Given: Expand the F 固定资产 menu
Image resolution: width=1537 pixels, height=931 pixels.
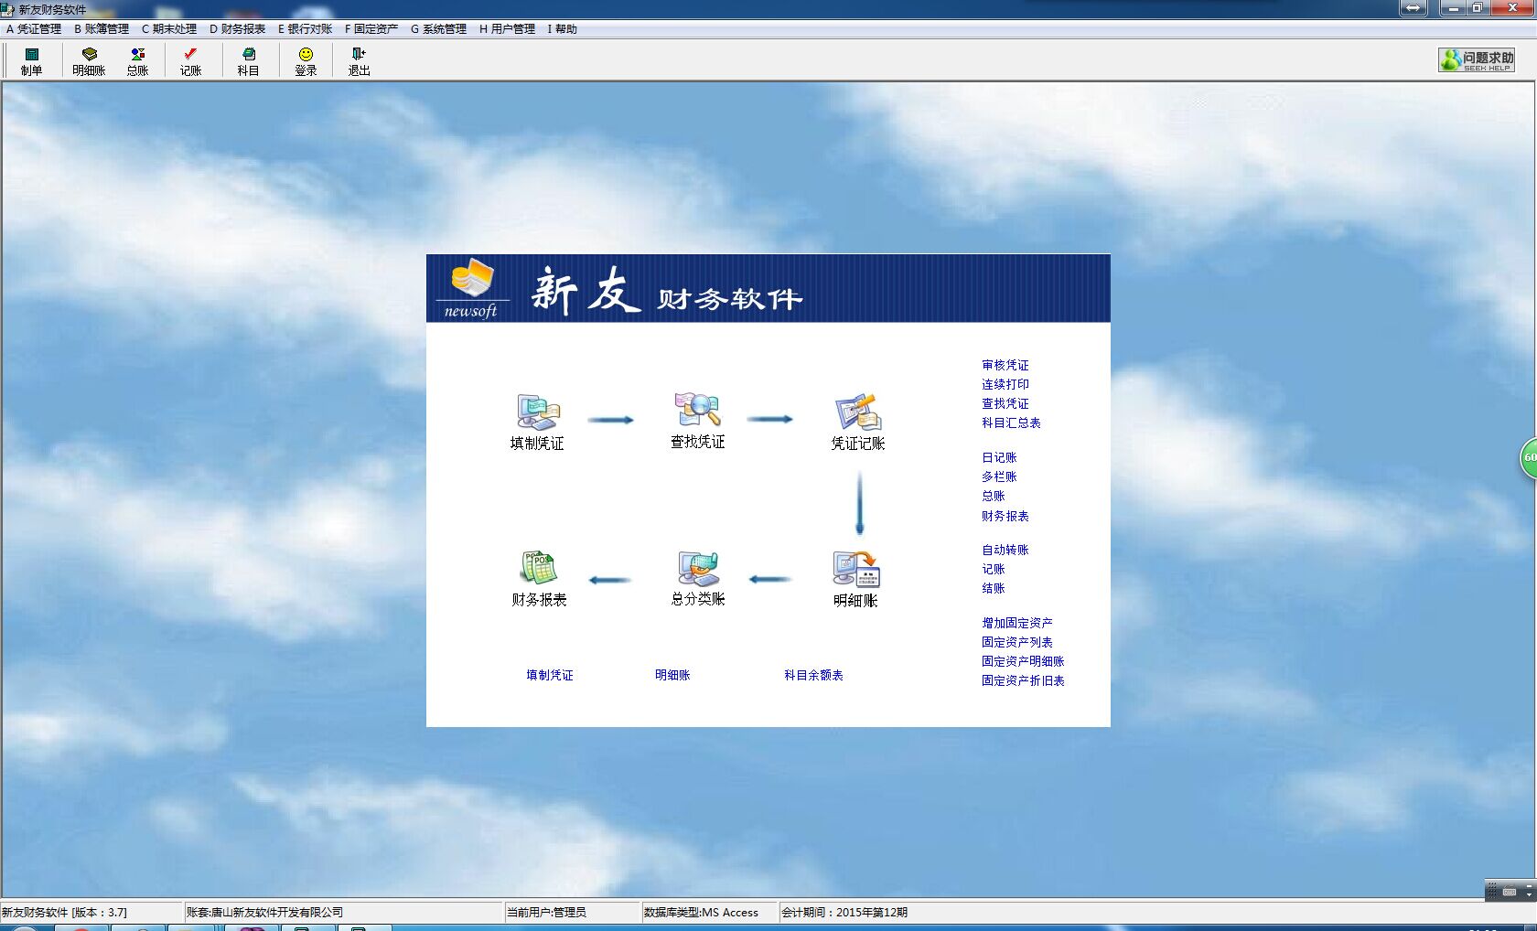Looking at the screenshot, I should 371,29.
